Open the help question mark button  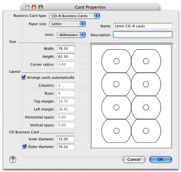(x=13, y=159)
